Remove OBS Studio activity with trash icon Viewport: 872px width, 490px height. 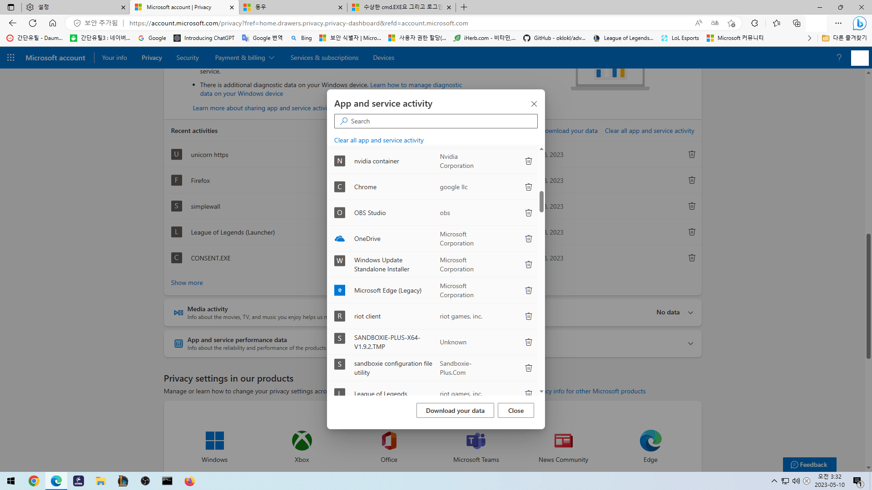(x=529, y=213)
